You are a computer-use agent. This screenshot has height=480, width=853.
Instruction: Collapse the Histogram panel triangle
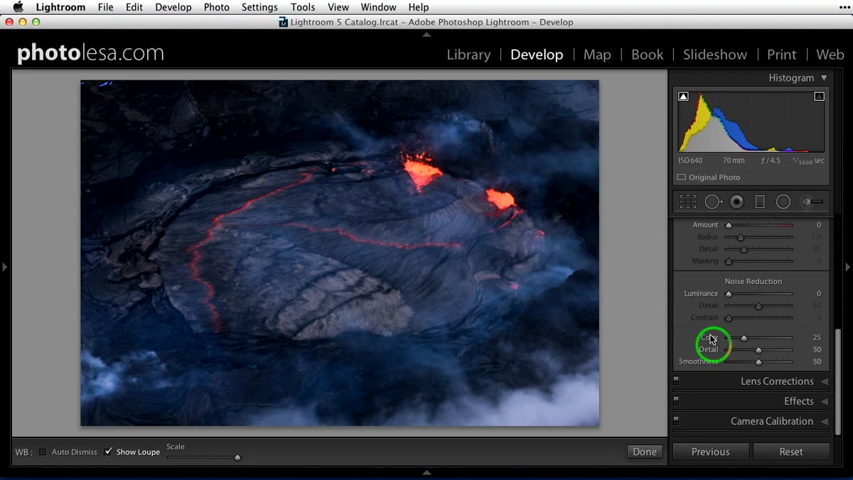pyautogui.click(x=824, y=78)
